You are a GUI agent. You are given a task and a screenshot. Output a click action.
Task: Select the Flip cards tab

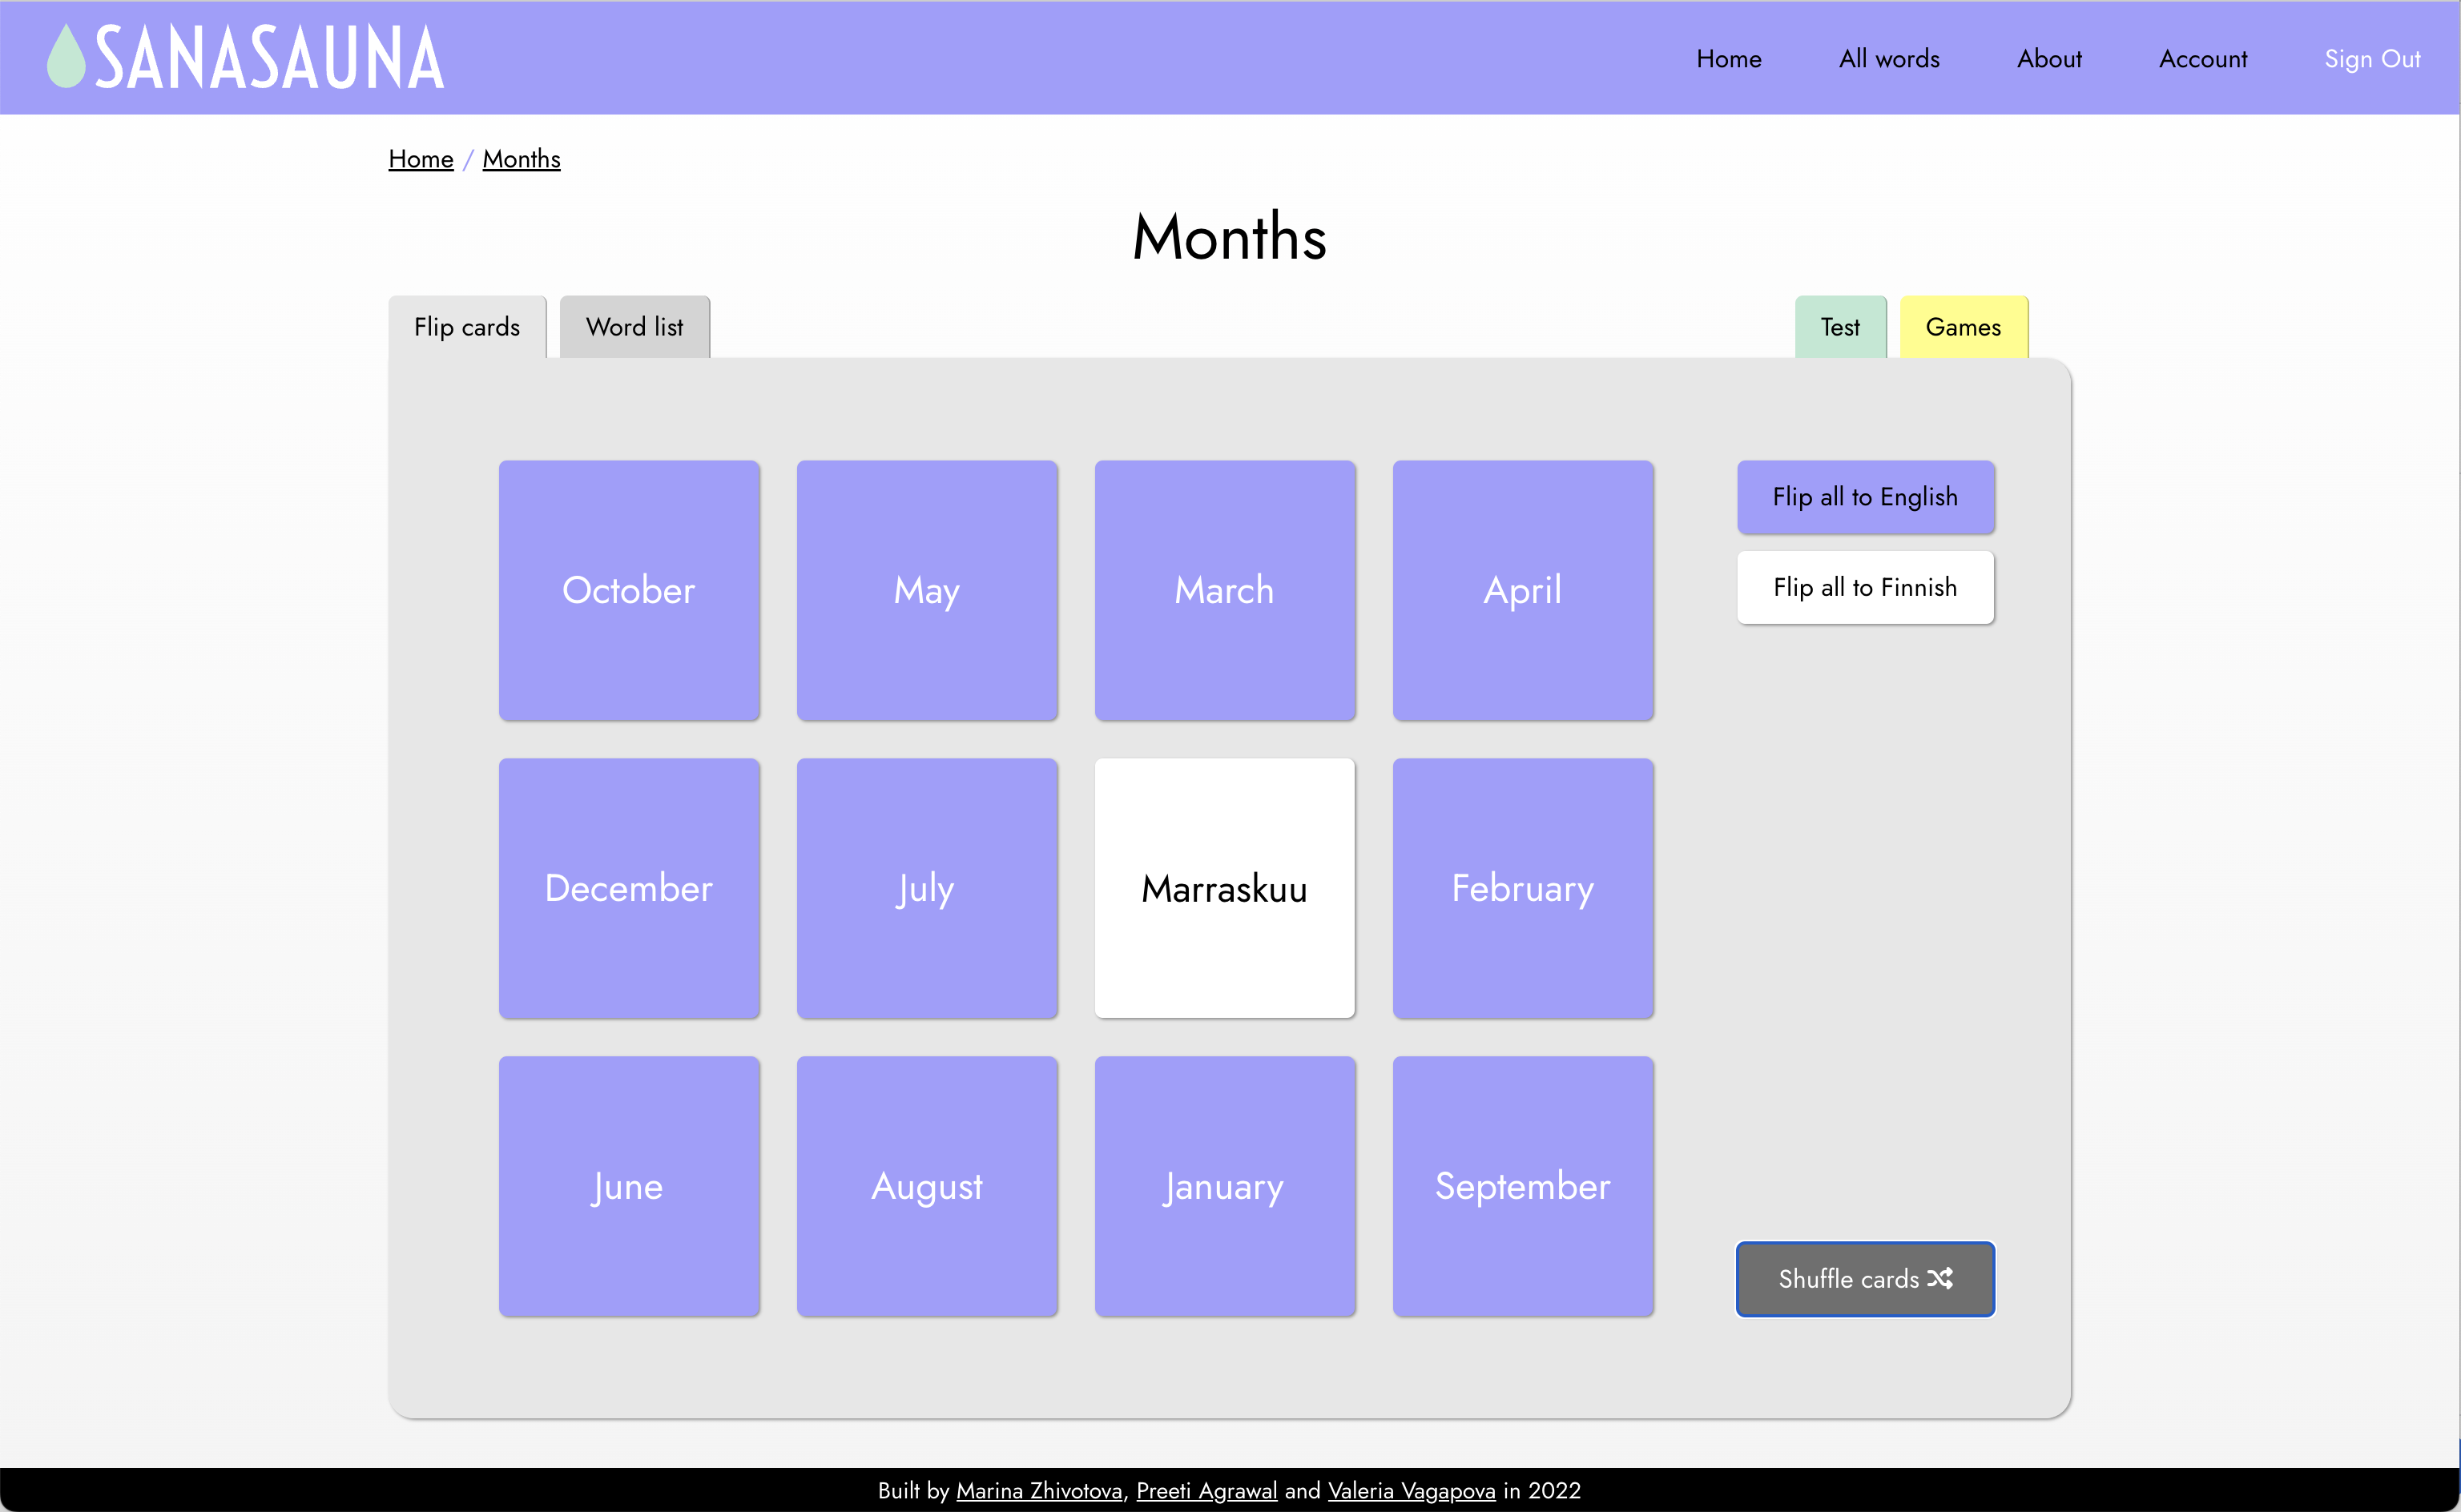coord(467,327)
